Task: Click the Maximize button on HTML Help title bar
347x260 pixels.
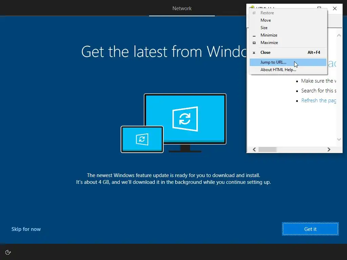Action: click(319, 8)
